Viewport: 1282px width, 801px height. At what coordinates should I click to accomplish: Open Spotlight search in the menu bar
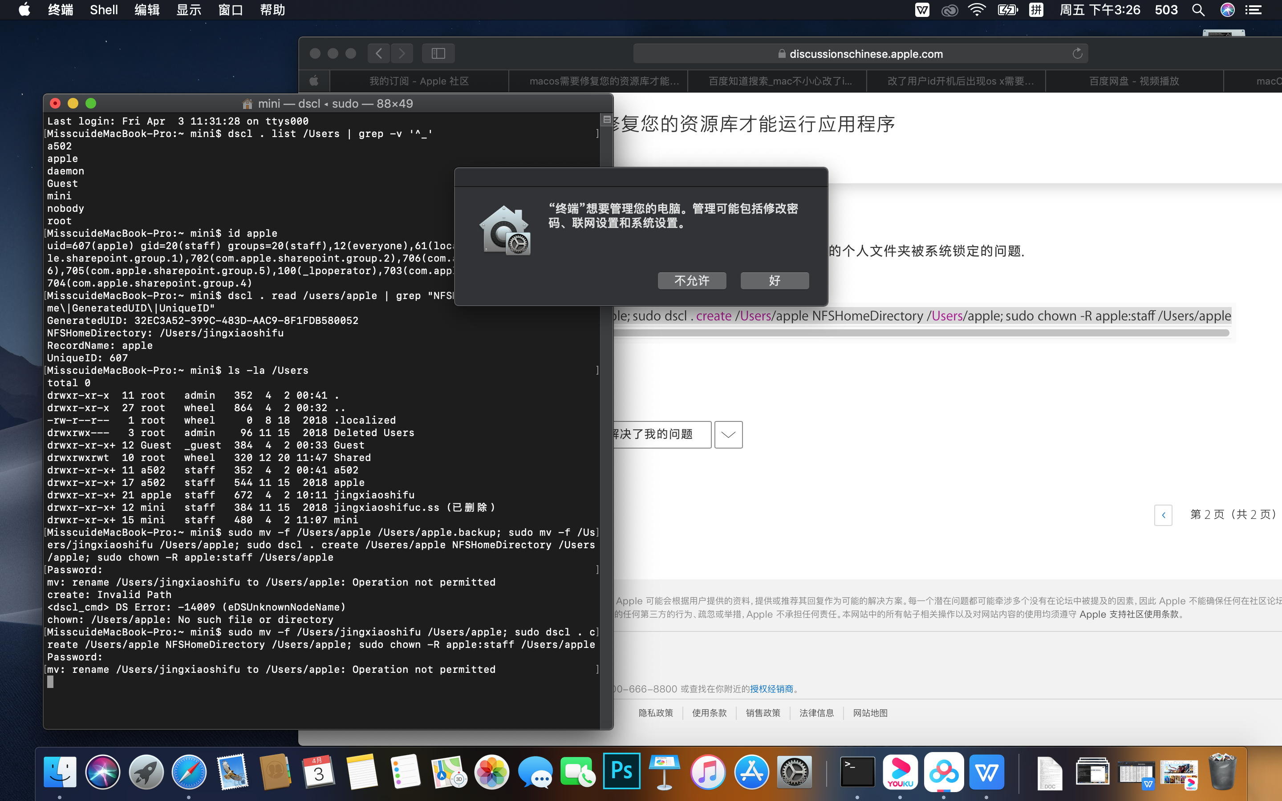[x=1198, y=10]
